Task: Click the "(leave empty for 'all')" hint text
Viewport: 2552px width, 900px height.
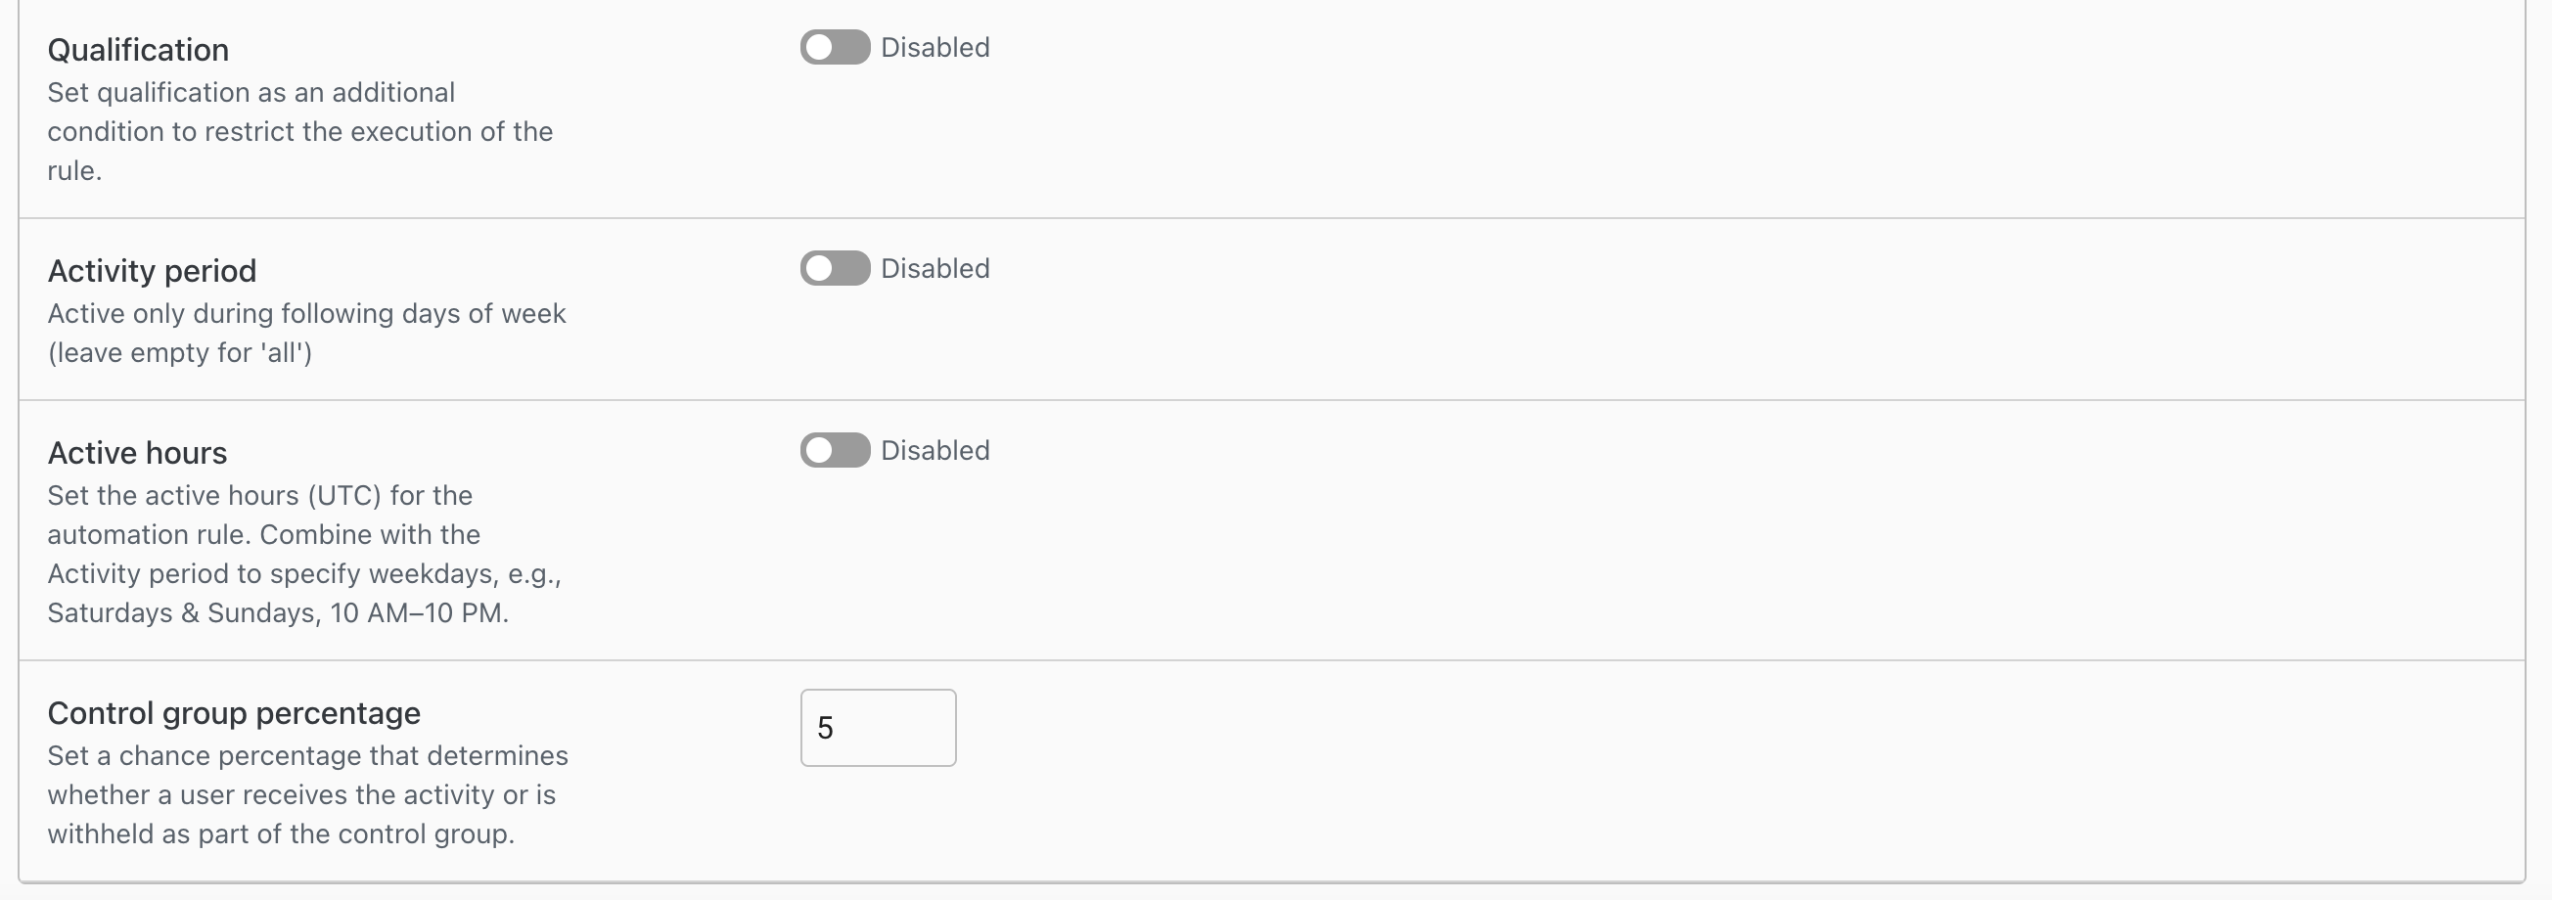Action: [179, 352]
